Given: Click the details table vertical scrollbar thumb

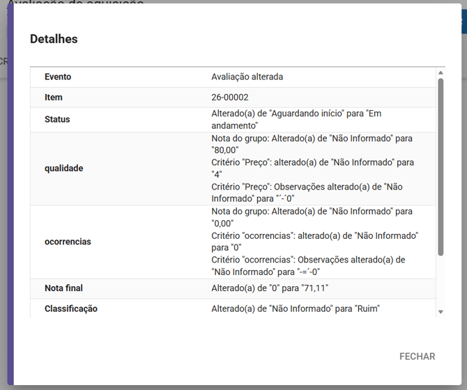Looking at the screenshot, I should [440, 167].
